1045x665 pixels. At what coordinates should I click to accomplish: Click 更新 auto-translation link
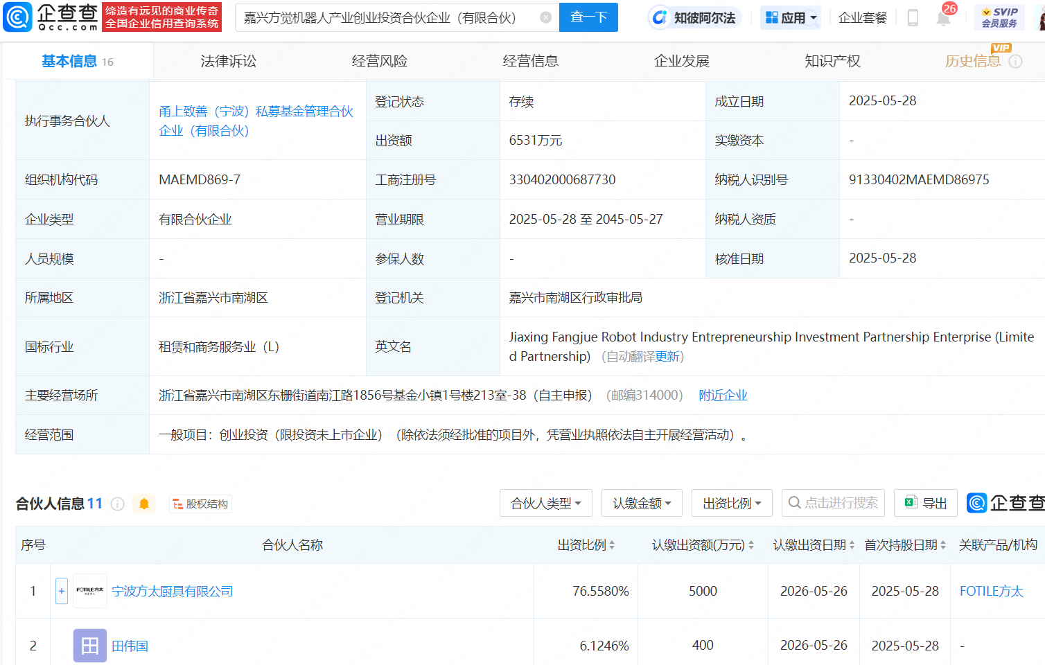point(667,356)
